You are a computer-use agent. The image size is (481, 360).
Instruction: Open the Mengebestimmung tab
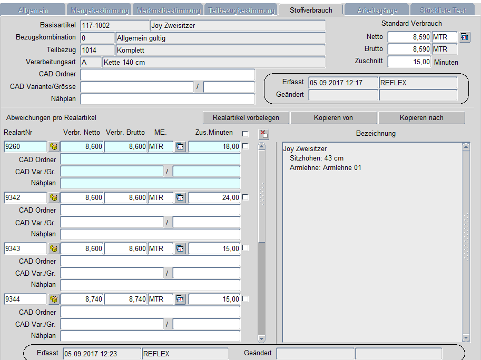click(99, 10)
